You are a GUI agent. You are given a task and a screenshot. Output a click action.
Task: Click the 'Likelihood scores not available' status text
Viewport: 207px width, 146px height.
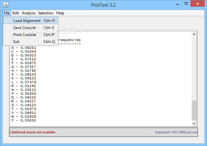tap(33, 132)
